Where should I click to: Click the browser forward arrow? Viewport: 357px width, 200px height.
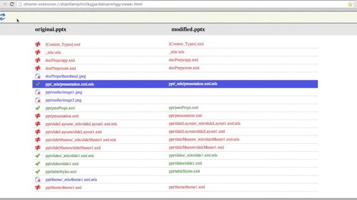click(x=4, y=4)
